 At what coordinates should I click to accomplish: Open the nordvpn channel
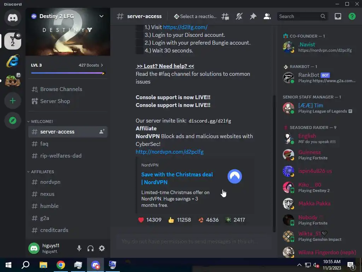pyautogui.click(x=68, y=182)
